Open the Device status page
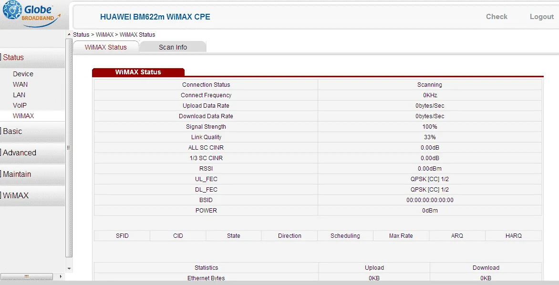559x285 pixels. click(23, 74)
